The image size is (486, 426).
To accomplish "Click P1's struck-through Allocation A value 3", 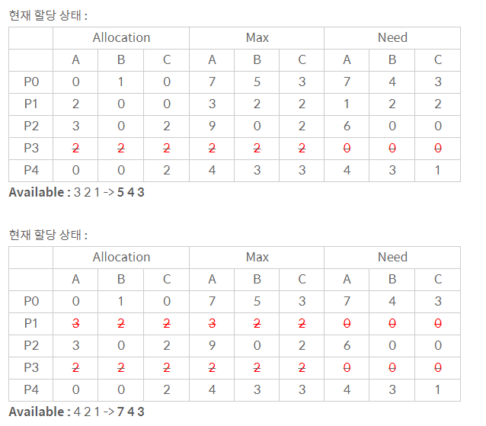I will click(x=75, y=323).
